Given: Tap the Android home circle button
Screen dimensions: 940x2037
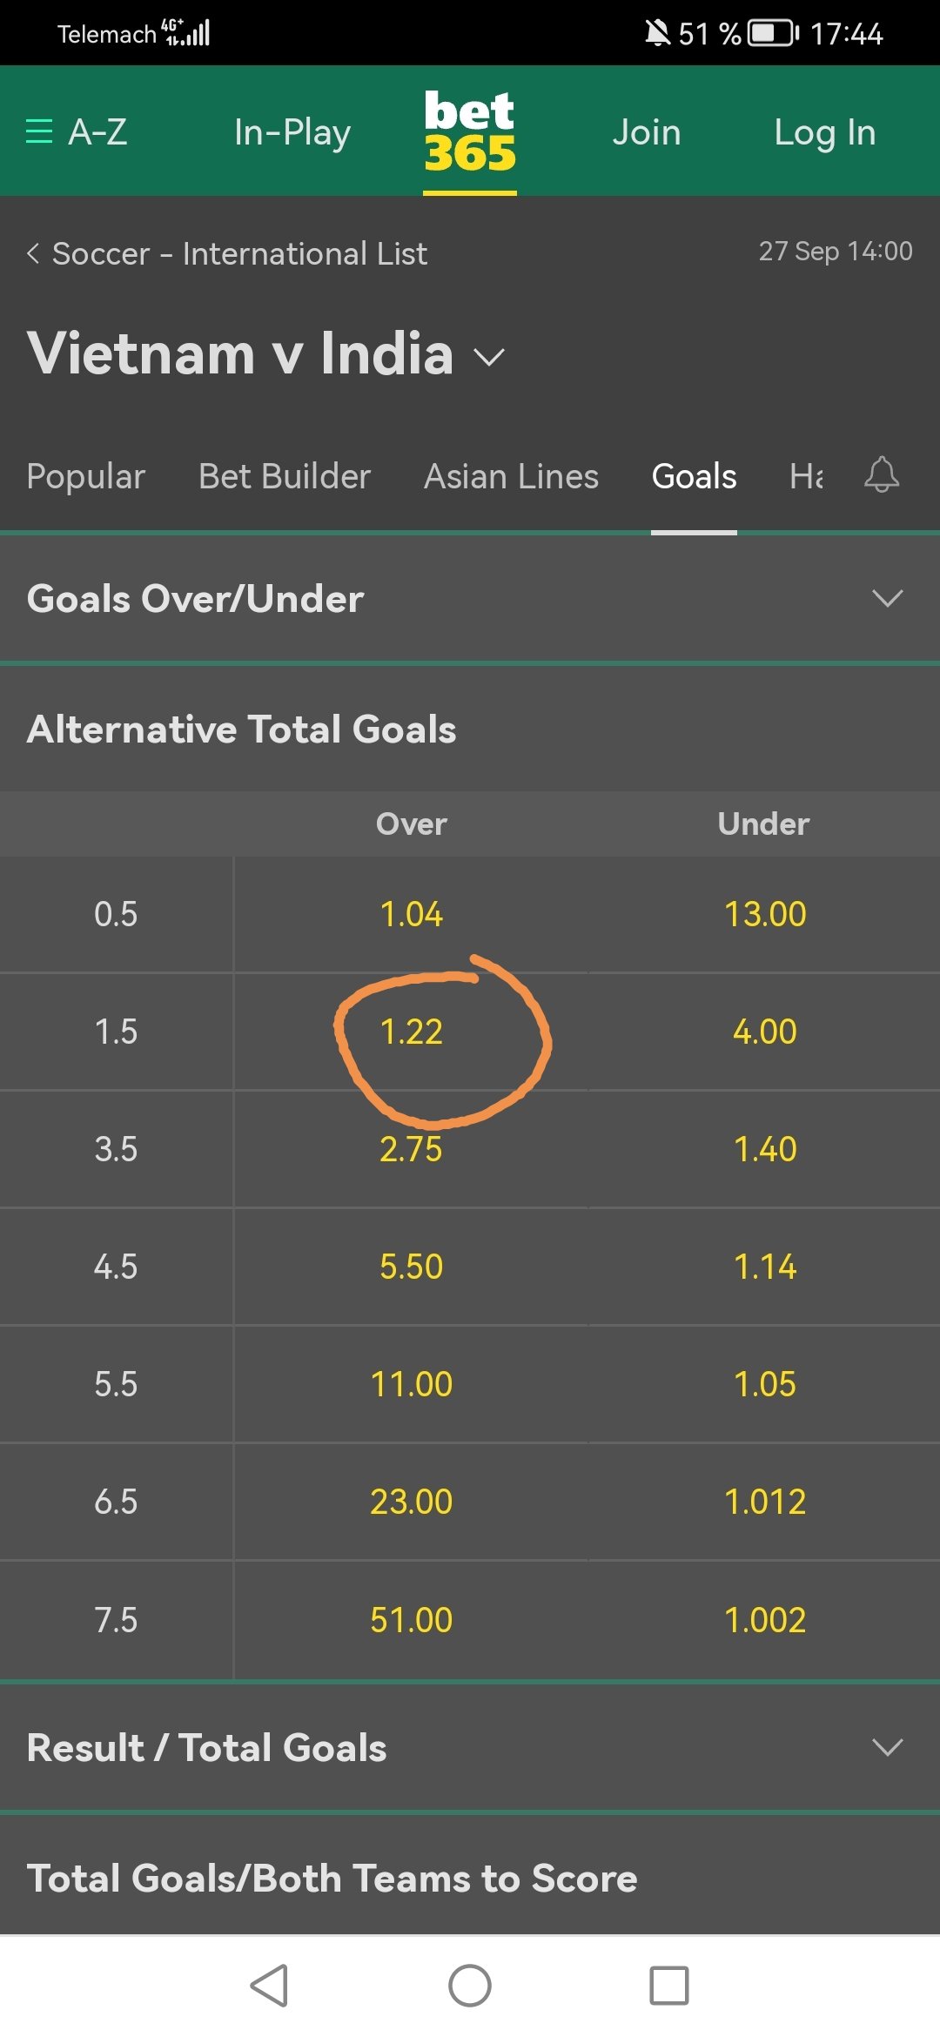Looking at the screenshot, I should click(x=470, y=1986).
